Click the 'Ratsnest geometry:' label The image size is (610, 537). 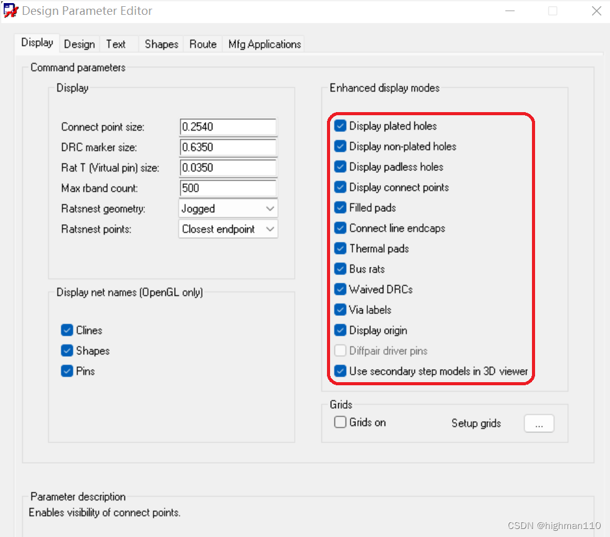click(x=103, y=209)
